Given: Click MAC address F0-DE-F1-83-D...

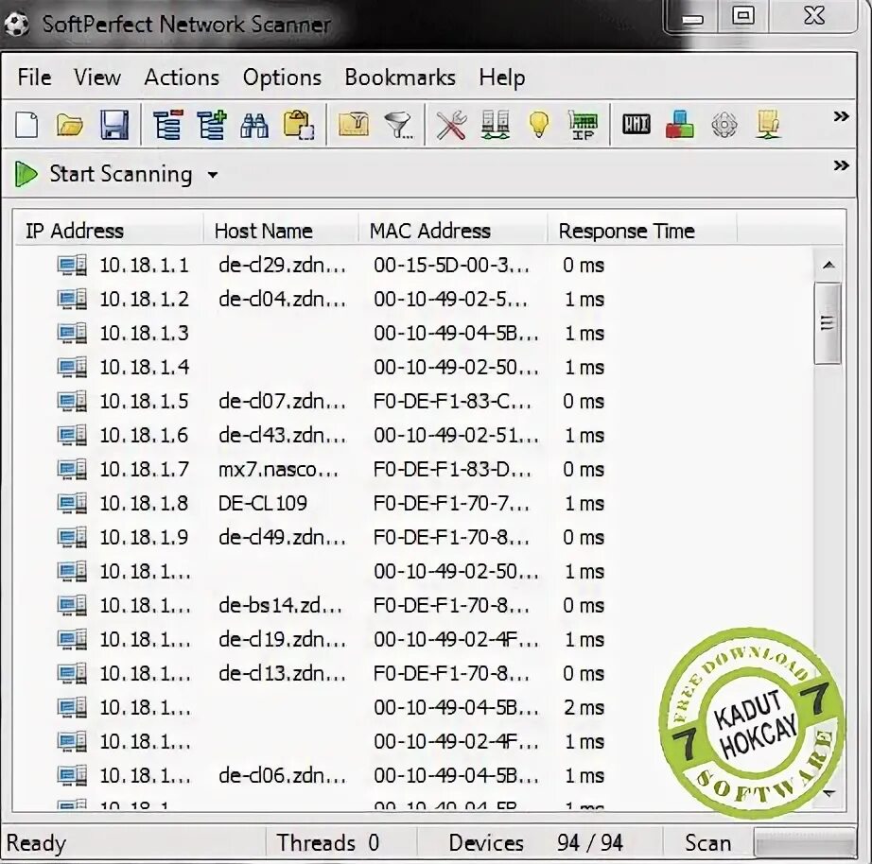Looking at the screenshot, I should point(453,469).
